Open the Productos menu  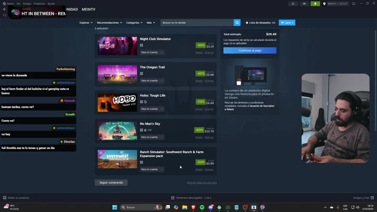click(x=39, y=4)
